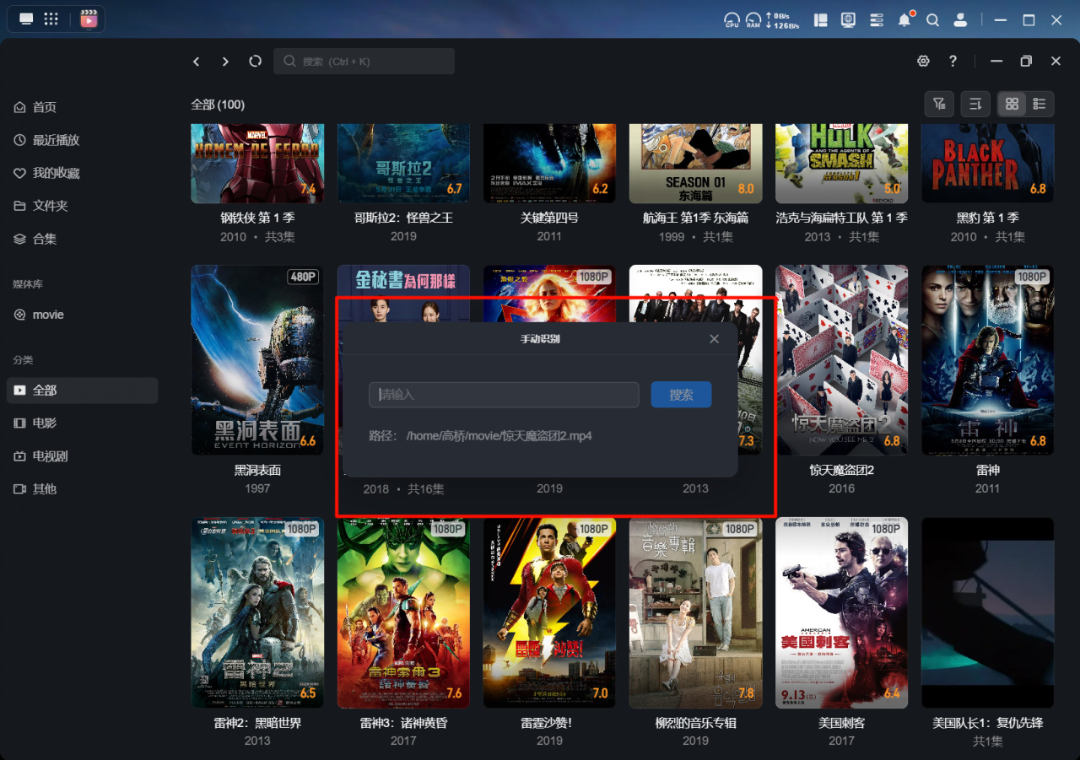Open the 黑洞表面 poster
Viewport: 1080px width, 760px height.
tap(257, 360)
